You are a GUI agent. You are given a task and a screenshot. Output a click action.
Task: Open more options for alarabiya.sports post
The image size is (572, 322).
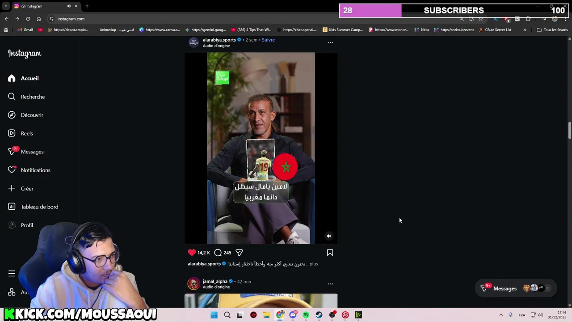pos(331,42)
